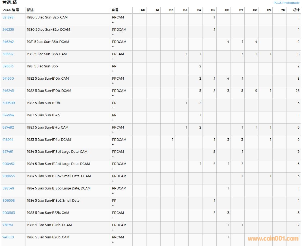Click the PCGS 编号 column header

click(x=11, y=10)
